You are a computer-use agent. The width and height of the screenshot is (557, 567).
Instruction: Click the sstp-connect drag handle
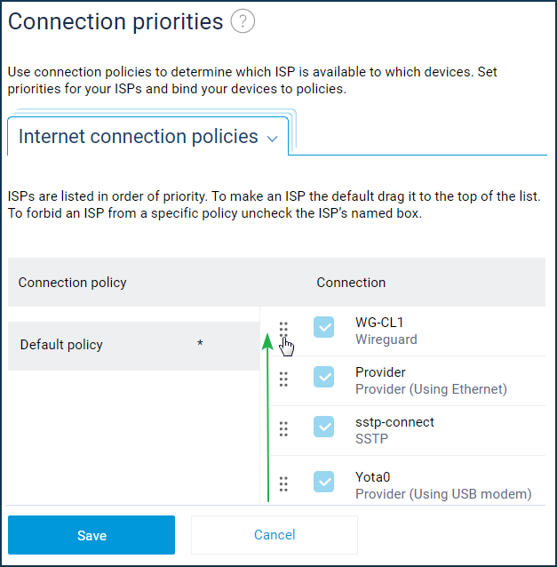(283, 429)
